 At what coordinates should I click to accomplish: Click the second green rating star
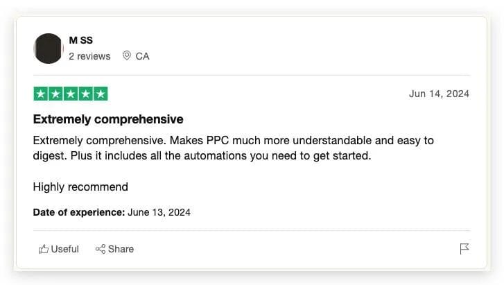[55, 94]
